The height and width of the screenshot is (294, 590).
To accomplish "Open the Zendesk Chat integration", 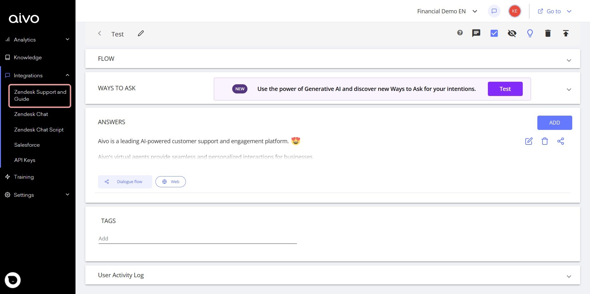I will click(x=31, y=114).
